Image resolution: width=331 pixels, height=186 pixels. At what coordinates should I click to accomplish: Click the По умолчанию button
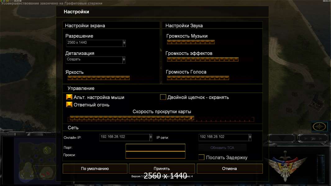[95, 169]
